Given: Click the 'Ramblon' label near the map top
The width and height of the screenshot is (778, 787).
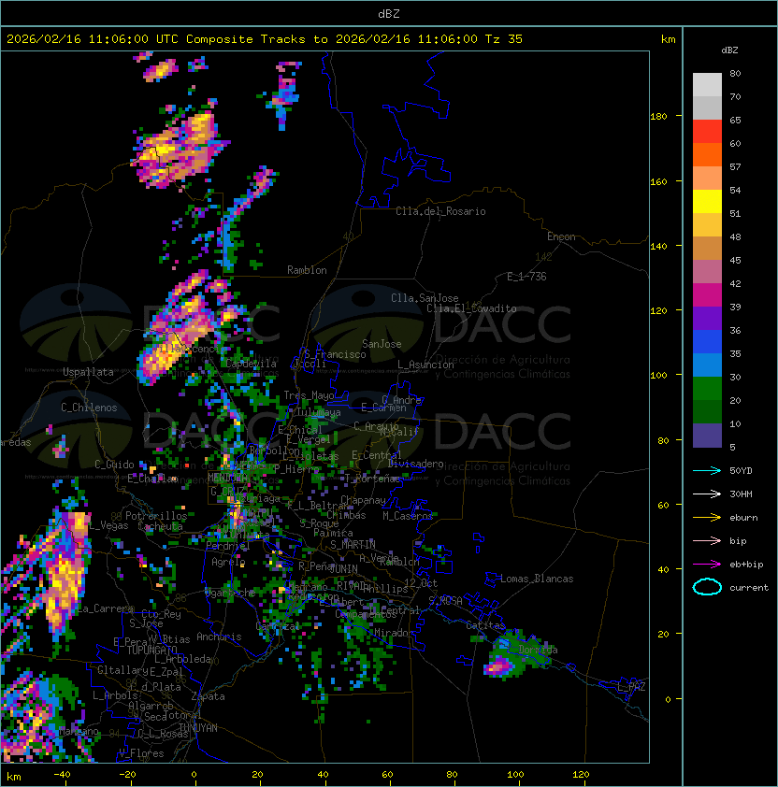Looking at the screenshot, I should [x=307, y=270].
